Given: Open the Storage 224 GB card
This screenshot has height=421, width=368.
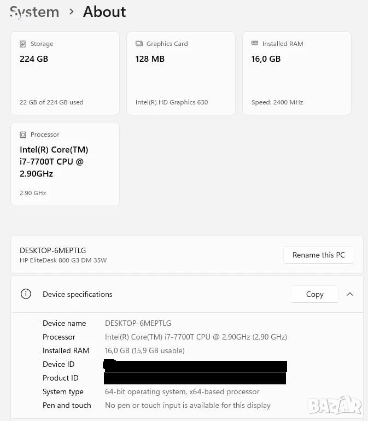Looking at the screenshot, I should click(65, 73).
